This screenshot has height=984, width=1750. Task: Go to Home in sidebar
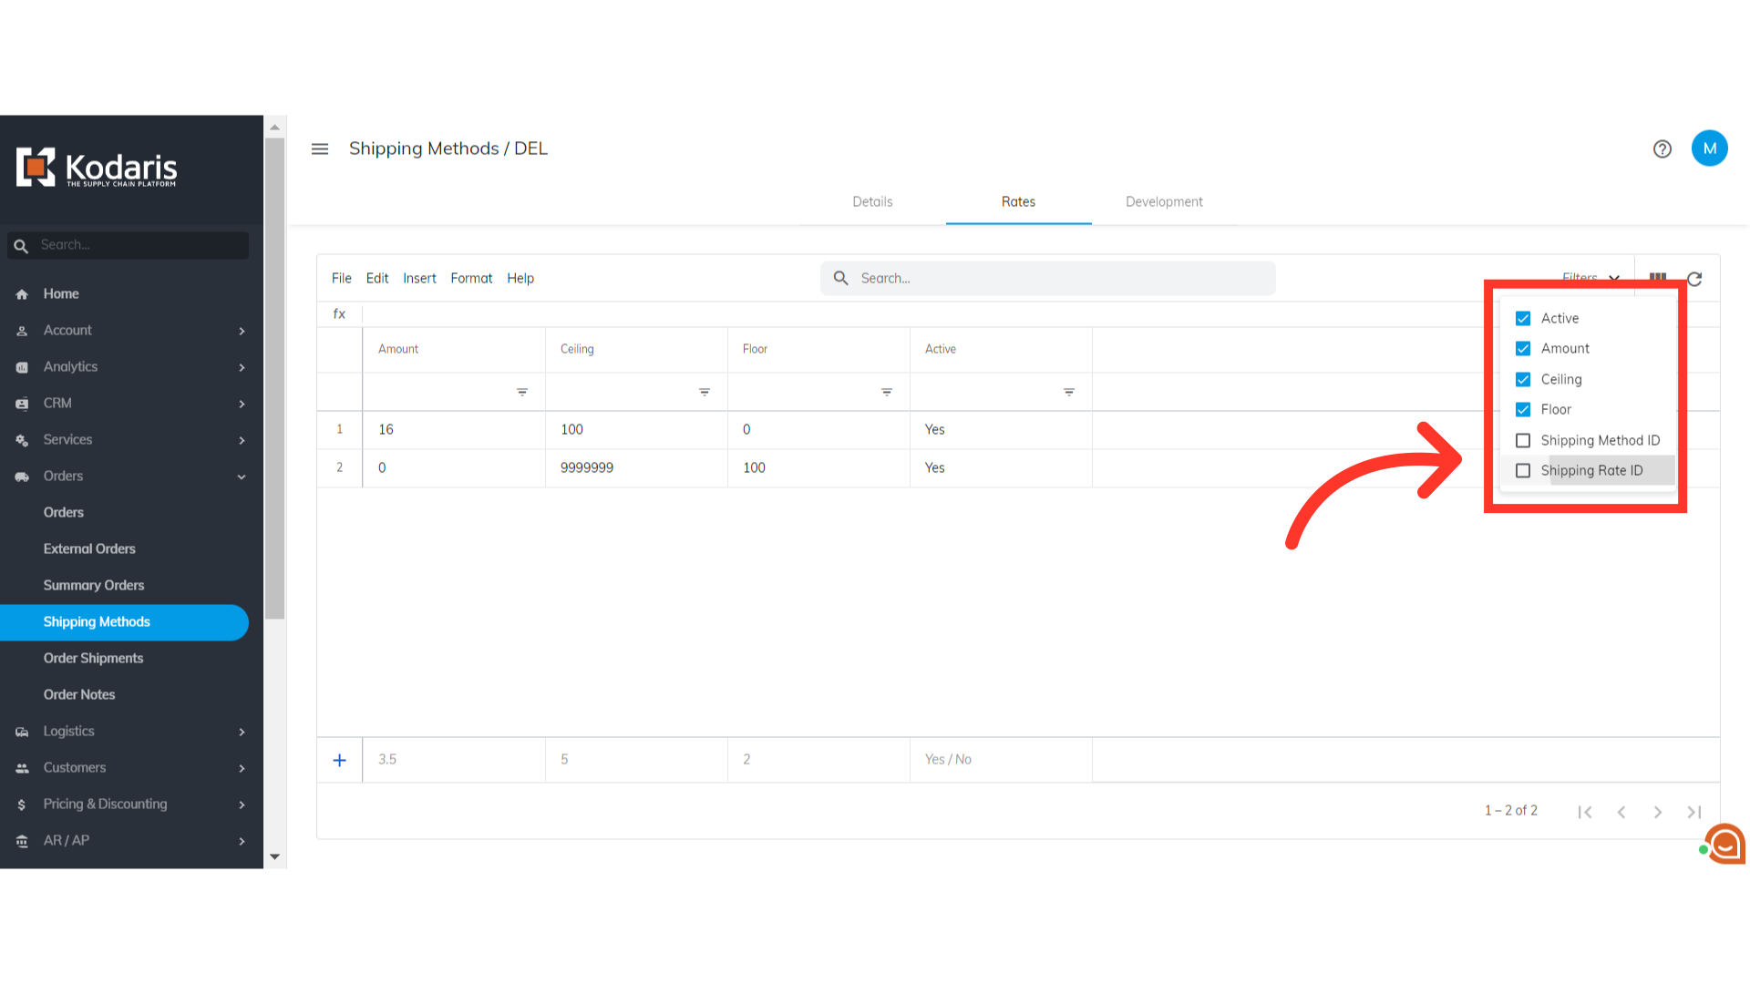(61, 293)
